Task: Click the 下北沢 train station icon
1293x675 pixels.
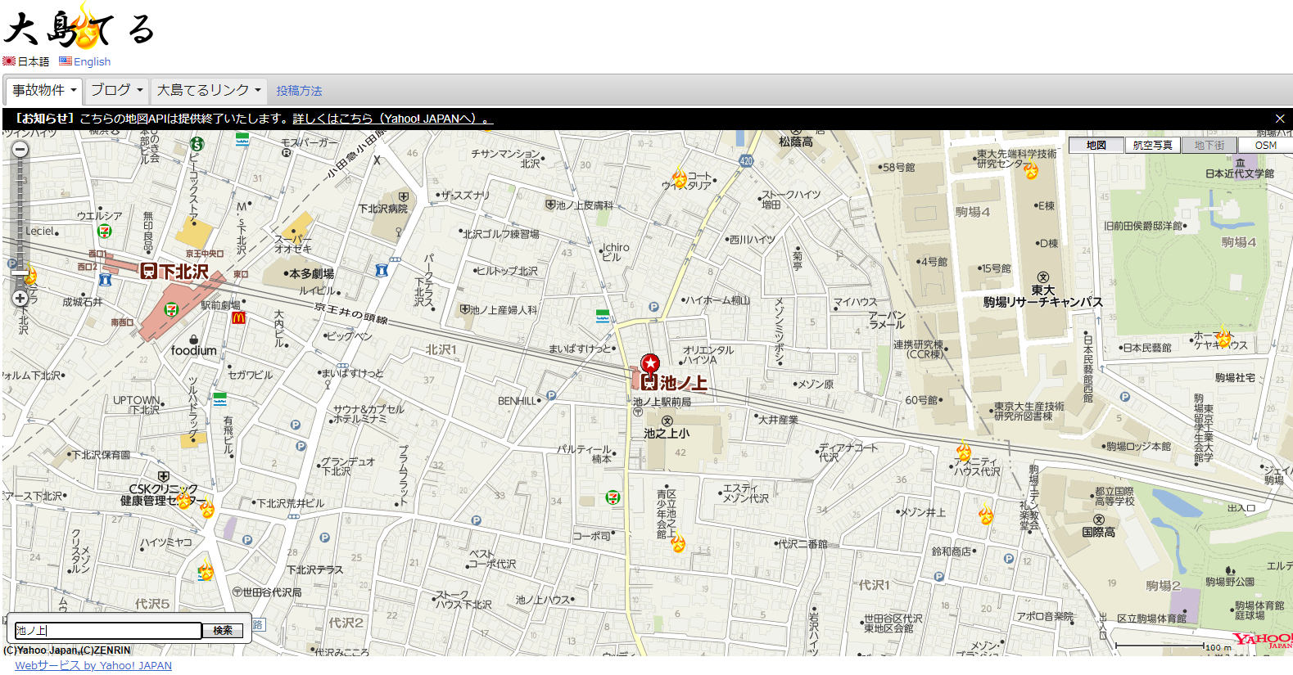Action: coord(148,271)
